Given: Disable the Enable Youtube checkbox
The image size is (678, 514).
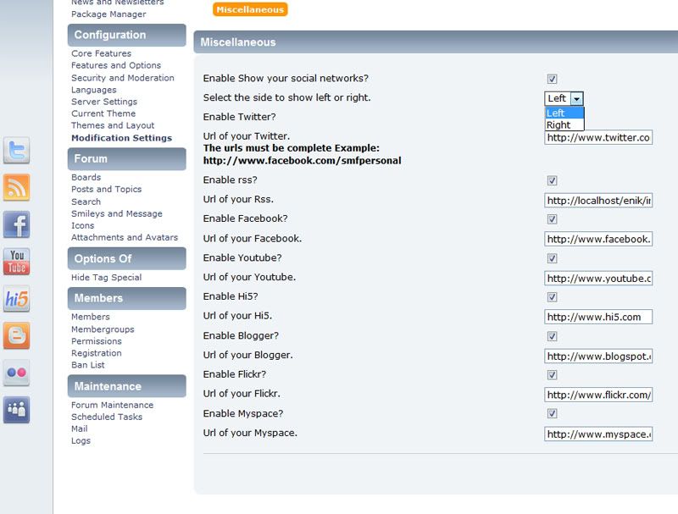Looking at the screenshot, I should coord(553,258).
